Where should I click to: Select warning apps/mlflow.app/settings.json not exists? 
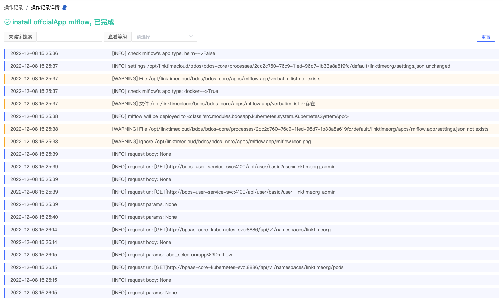(252, 129)
